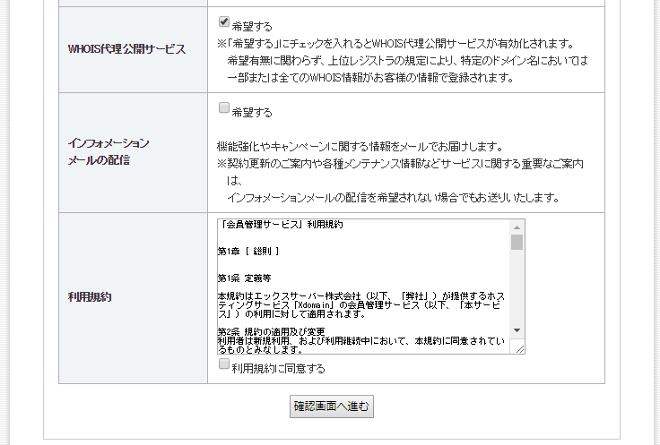The width and height of the screenshot is (660, 445).
Task: Click the terms box scroll-up arrow
Action: pos(517,227)
